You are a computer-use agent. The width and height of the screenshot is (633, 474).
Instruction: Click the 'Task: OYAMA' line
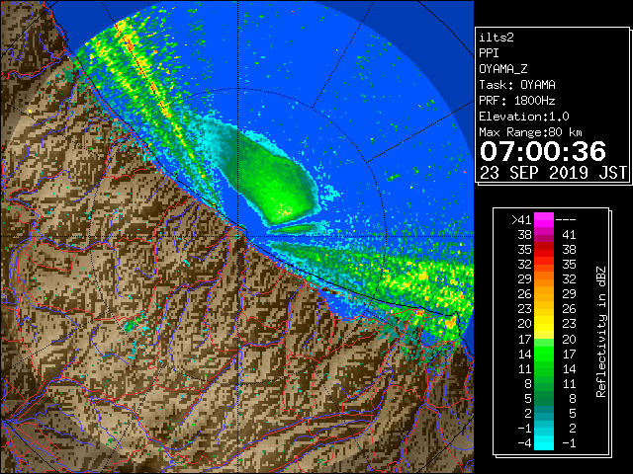pyautogui.click(x=517, y=85)
